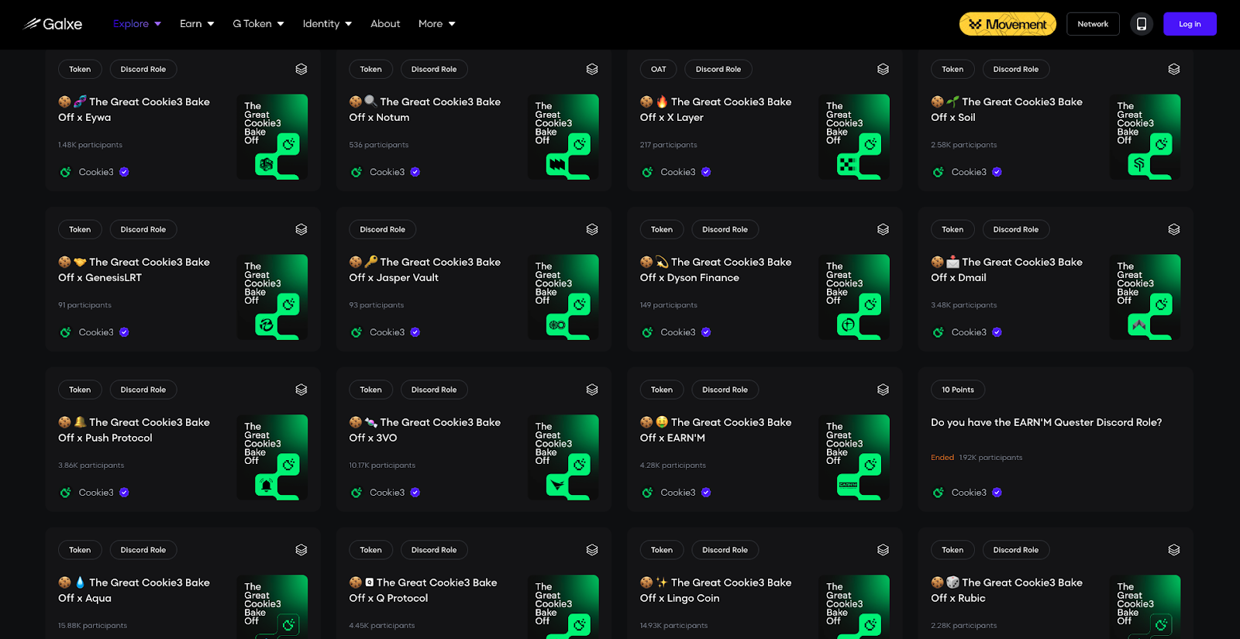Viewport: 1240px width, 639px height.
Task: Open the Notum campaign thumbnail
Action: [563, 137]
